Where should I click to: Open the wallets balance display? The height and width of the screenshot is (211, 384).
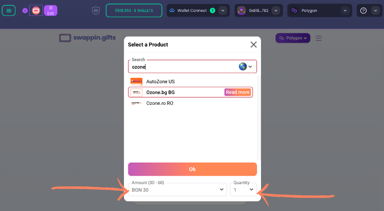(x=134, y=11)
